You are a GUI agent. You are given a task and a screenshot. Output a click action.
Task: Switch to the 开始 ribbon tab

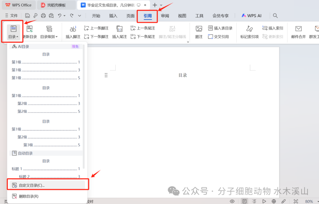point(96,16)
